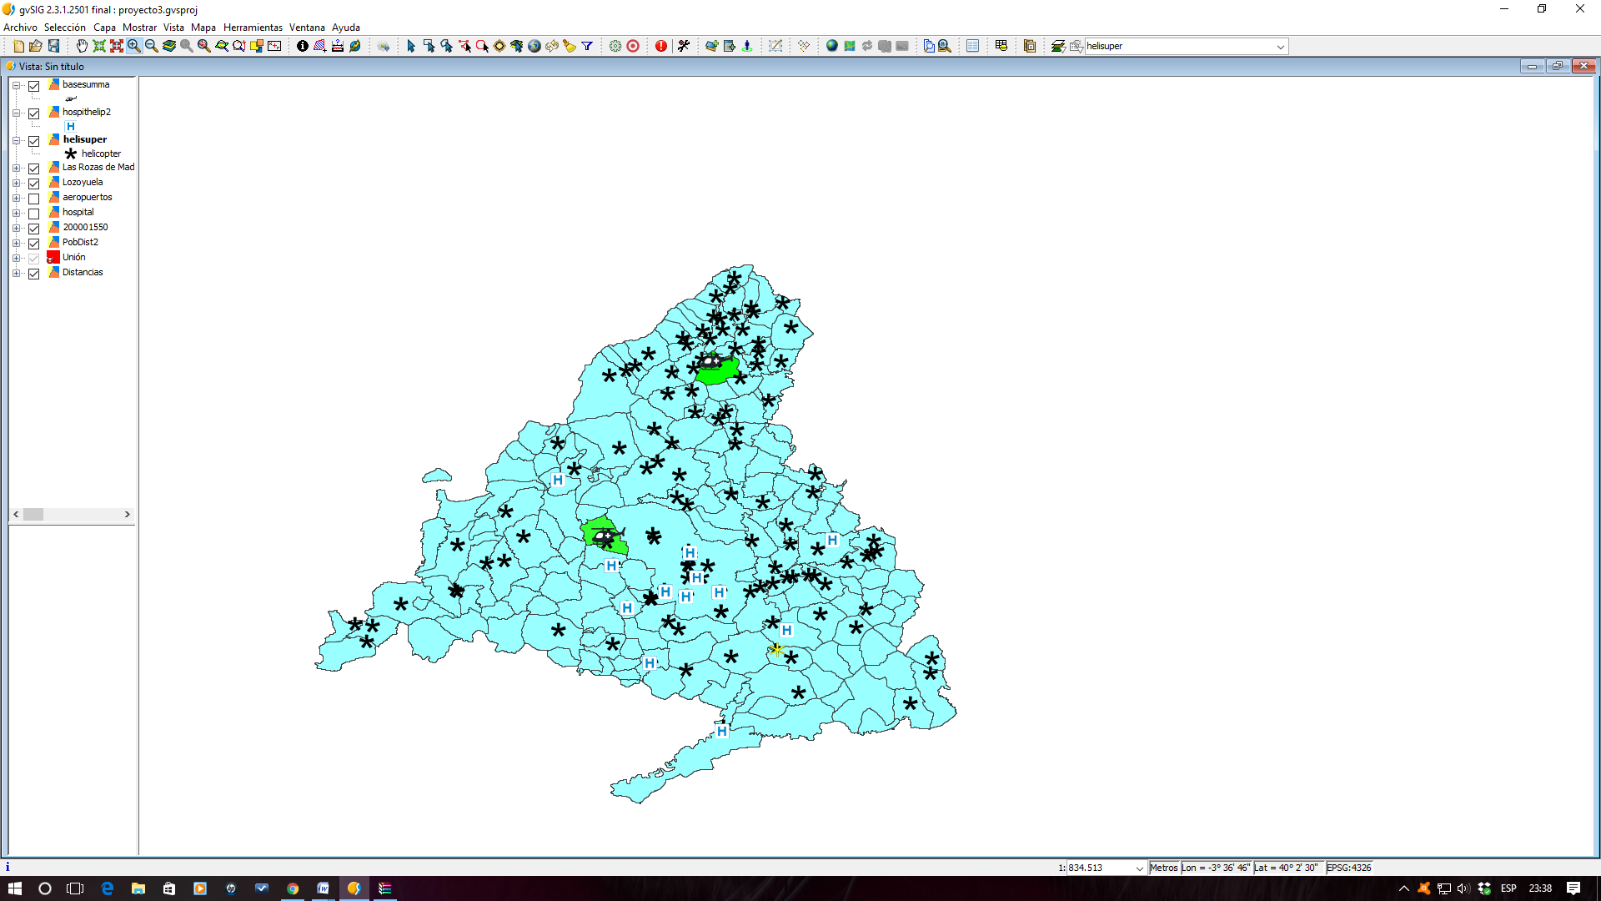1601x901 pixels.
Task: Enable the hospital layer checkbox
Action: click(34, 214)
